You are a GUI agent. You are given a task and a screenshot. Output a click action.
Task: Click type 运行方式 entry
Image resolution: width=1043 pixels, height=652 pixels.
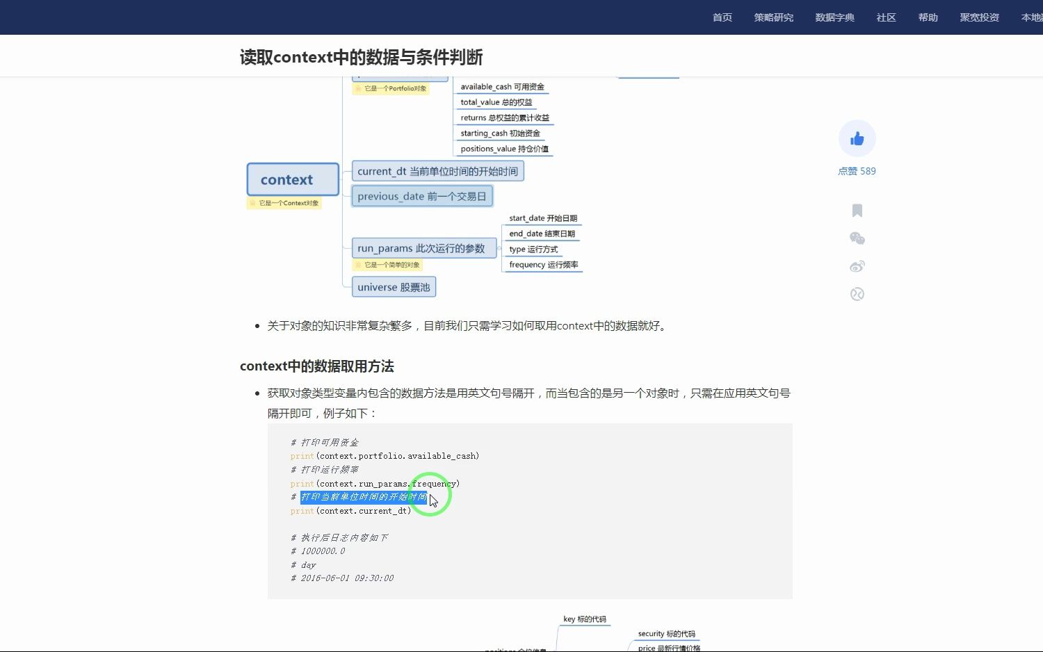click(x=533, y=250)
